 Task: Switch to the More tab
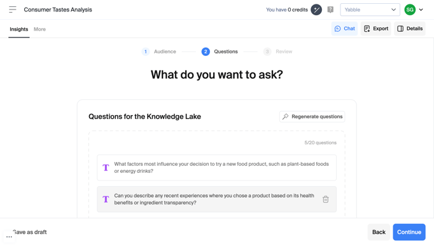(39, 29)
